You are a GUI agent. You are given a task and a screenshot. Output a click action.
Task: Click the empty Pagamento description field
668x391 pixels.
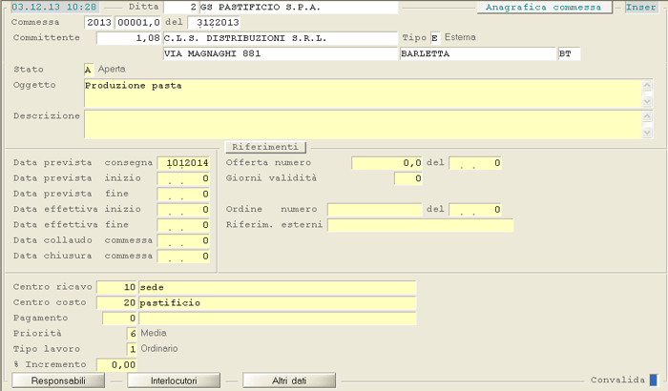278,319
